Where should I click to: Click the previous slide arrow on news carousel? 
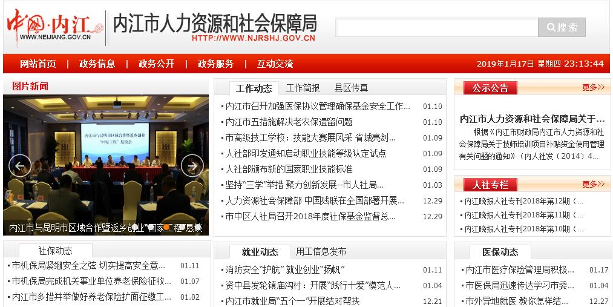click(20, 165)
